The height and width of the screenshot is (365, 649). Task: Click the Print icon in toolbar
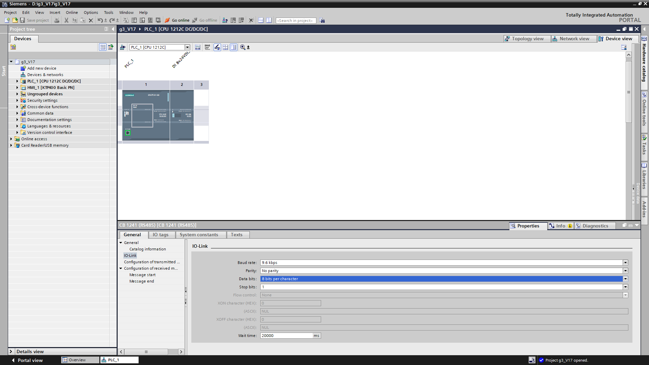[x=57, y=20]
